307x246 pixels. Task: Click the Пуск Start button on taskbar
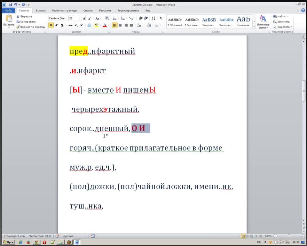(x=9, y=242)
